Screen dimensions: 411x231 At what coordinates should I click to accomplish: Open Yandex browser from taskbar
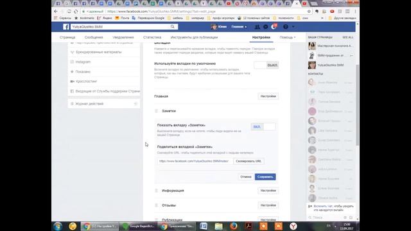293,226
